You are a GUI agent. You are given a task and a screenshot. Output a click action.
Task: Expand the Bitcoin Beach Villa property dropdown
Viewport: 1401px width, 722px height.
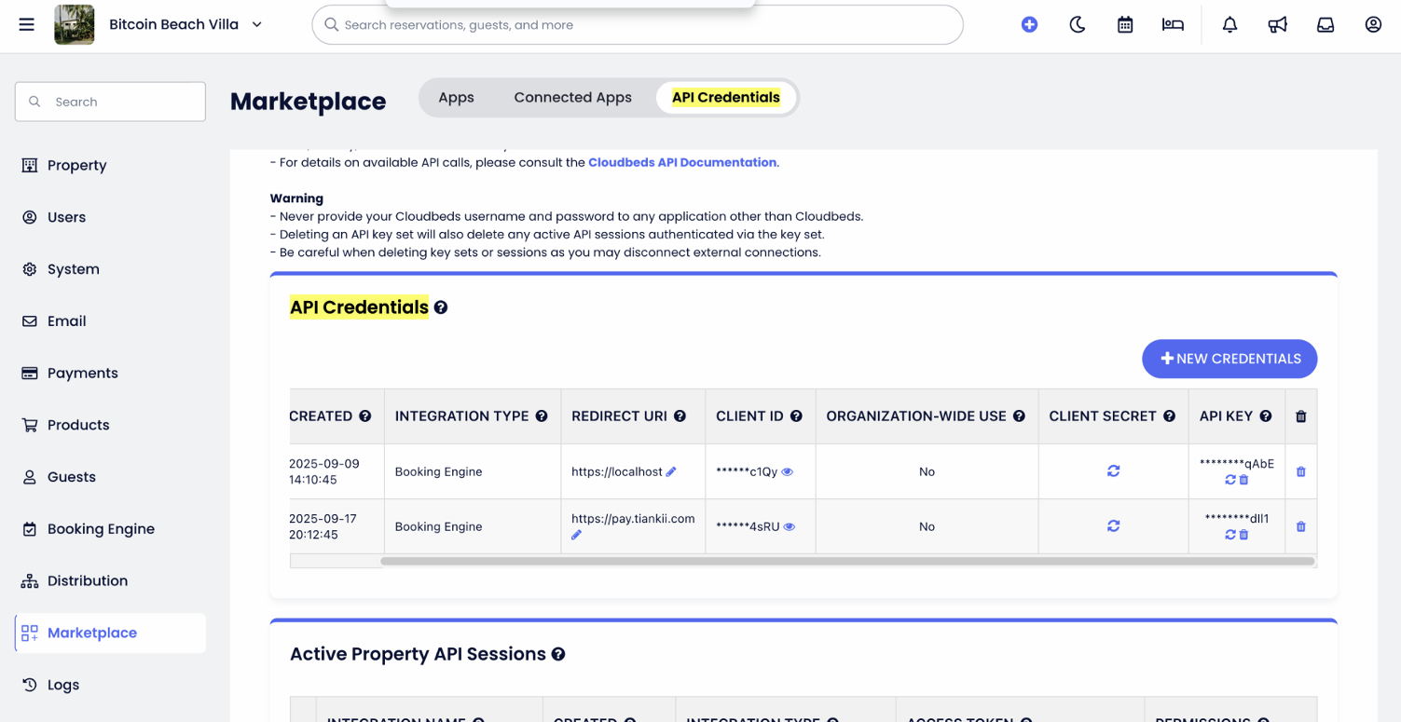tap(256, 24)
